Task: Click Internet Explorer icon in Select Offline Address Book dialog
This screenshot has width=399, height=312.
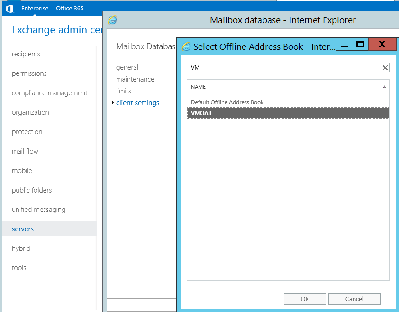Action: click(187, 46)
